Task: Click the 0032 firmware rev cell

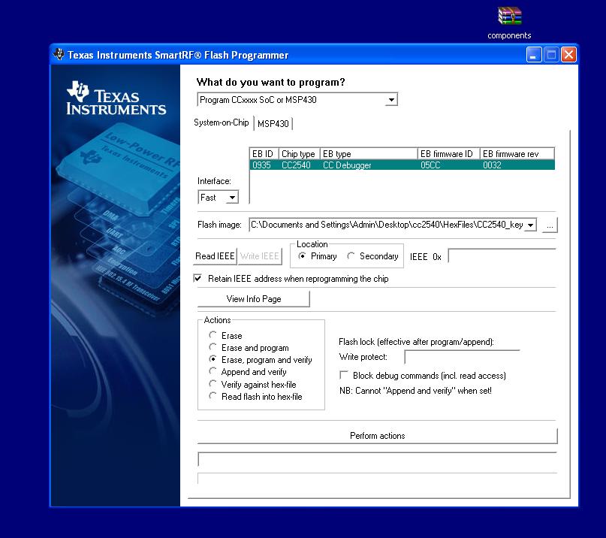Action: (492, 165)
